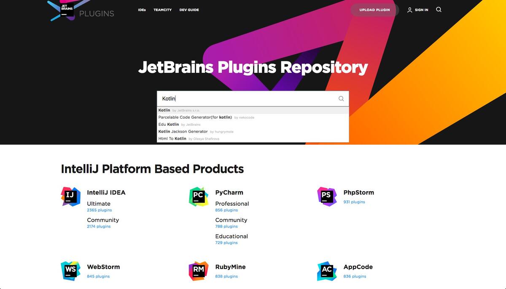This screenshot has height=289, width=506.
Task: Click Sign In link
Action: [x=417, y=10]
